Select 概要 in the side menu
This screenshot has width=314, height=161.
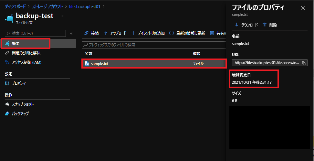coord(38,44)
